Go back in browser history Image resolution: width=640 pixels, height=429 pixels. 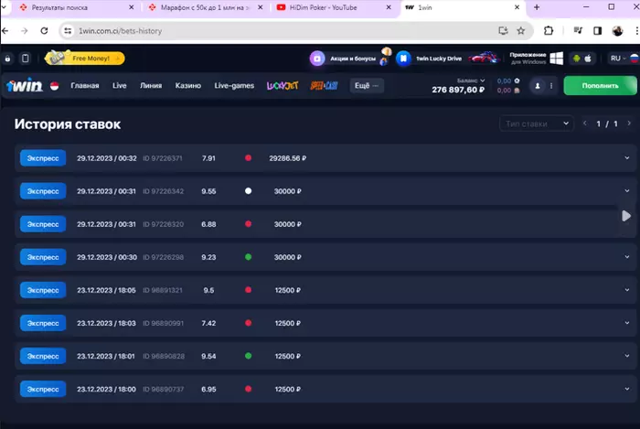[5, 31]
